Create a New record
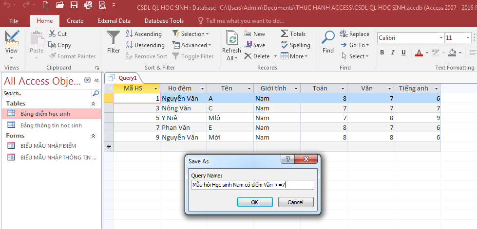 pos(255,34)
